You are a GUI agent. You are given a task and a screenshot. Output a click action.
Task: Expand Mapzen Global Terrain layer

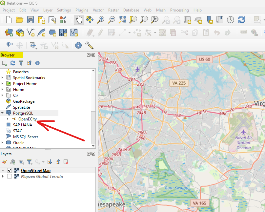click(x=3, y=176)
